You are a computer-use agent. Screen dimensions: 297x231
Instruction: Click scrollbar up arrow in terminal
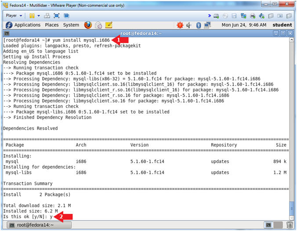291,40
